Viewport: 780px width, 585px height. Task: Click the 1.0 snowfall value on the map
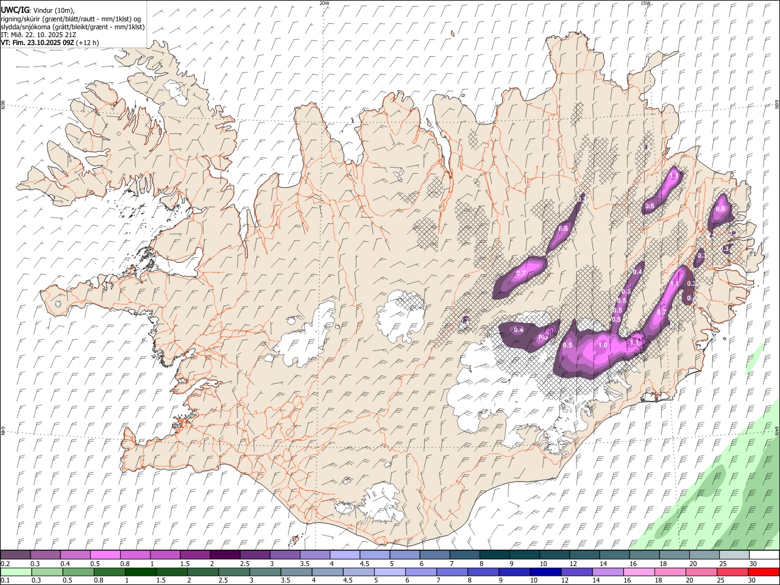pos(603,346)
